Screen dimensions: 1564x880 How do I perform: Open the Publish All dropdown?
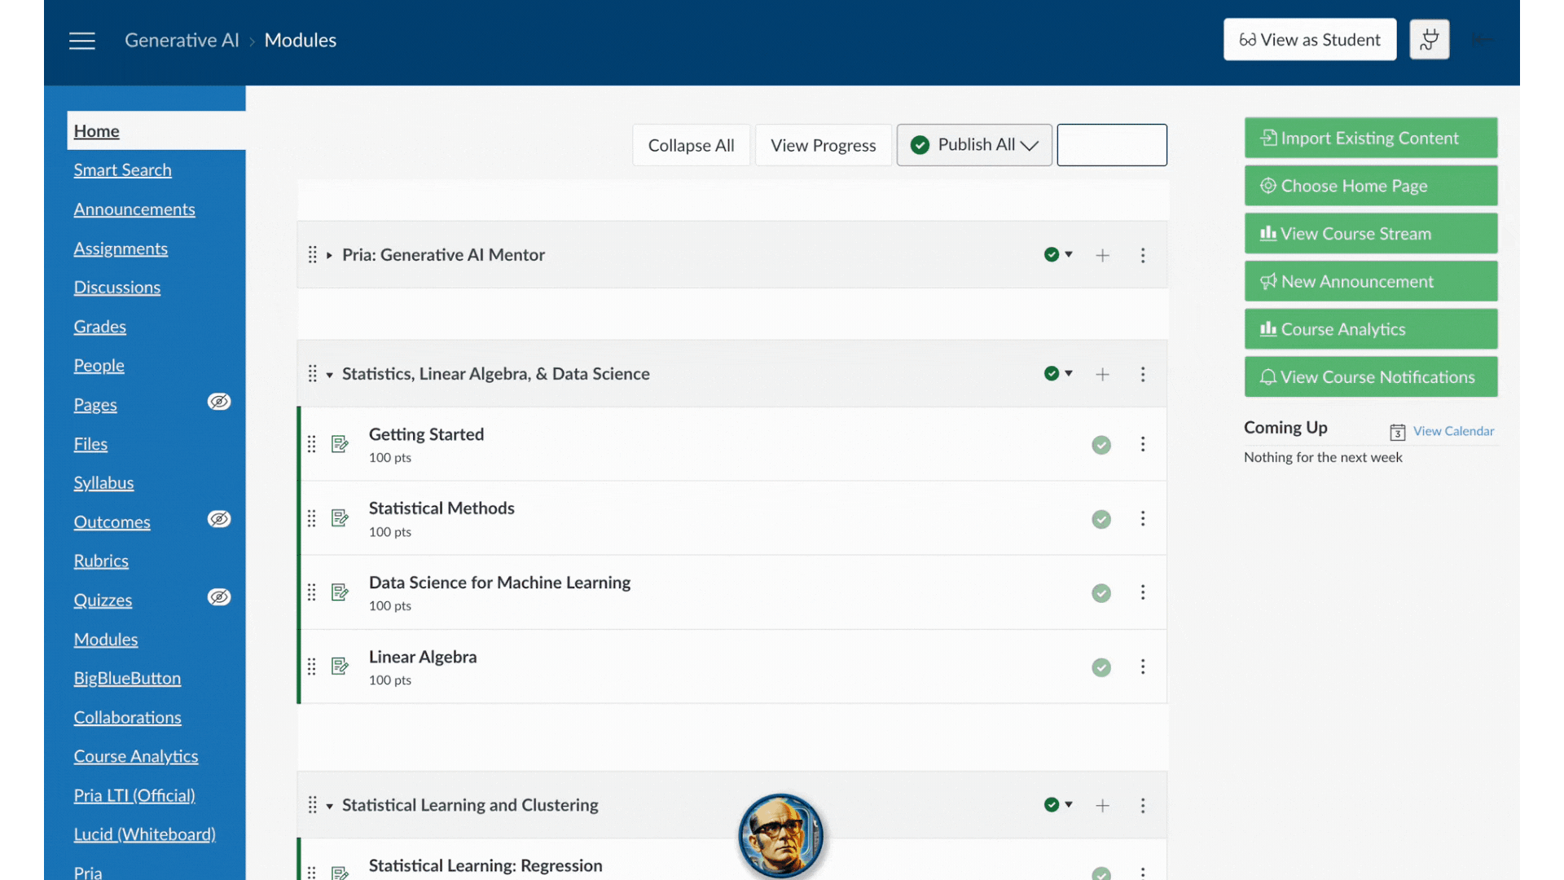tap(974, 145)
